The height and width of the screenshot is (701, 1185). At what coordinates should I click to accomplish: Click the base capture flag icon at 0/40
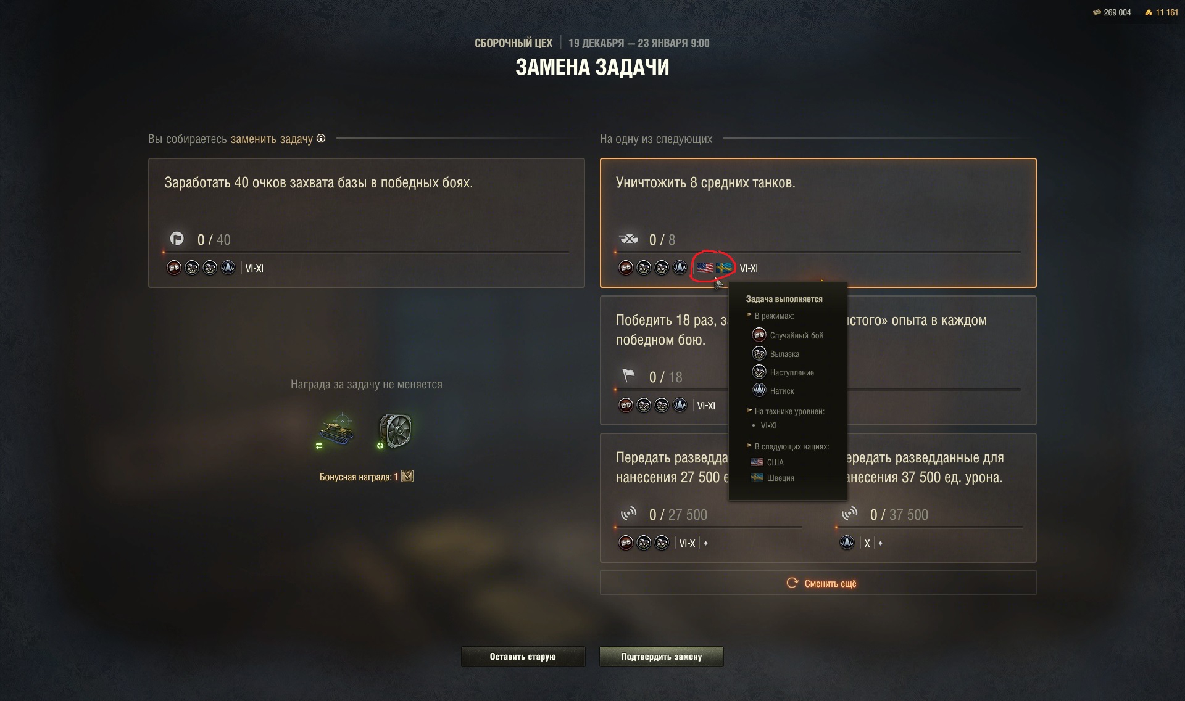point(177,239)
